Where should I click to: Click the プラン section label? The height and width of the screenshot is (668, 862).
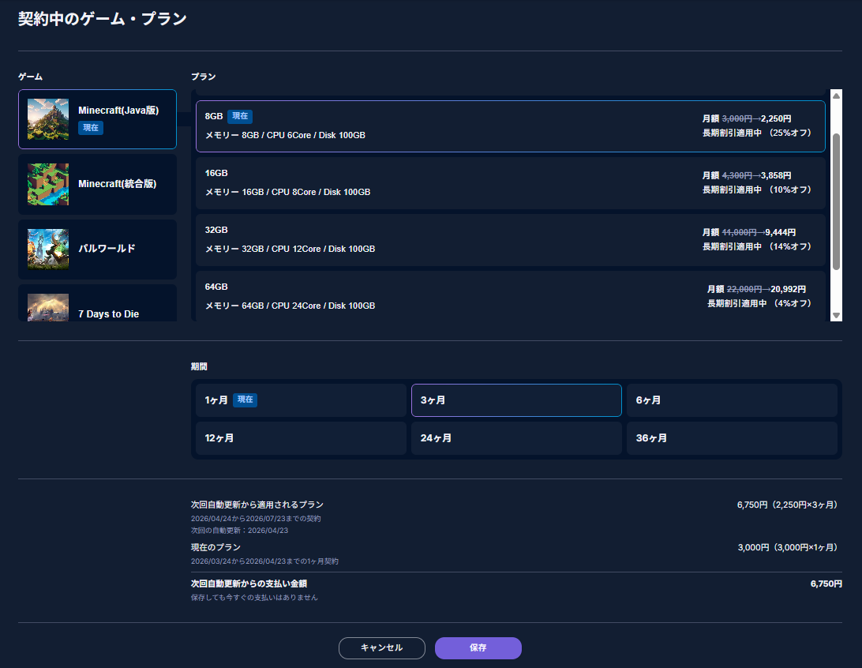click(204, 77)
